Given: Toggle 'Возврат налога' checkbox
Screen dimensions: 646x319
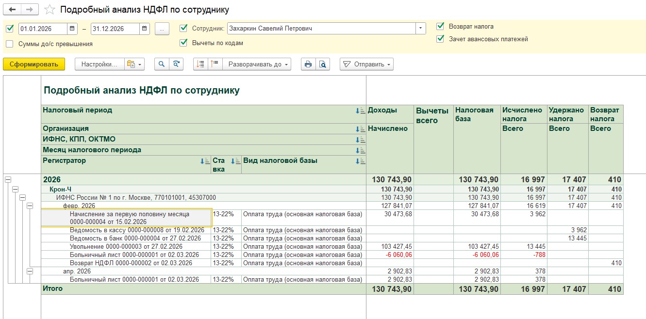Looking at the screenshot, I should [x=440, y=26].
